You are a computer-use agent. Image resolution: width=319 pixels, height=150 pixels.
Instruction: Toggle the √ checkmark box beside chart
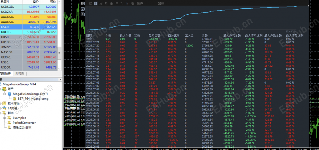pos(82,9)
